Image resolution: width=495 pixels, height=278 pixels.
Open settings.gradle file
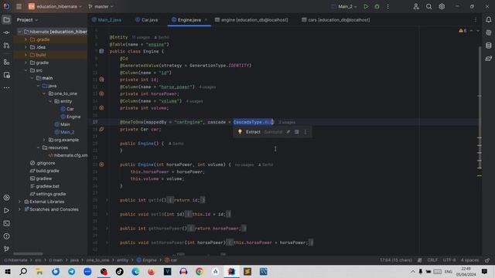[x=48, y=194]
